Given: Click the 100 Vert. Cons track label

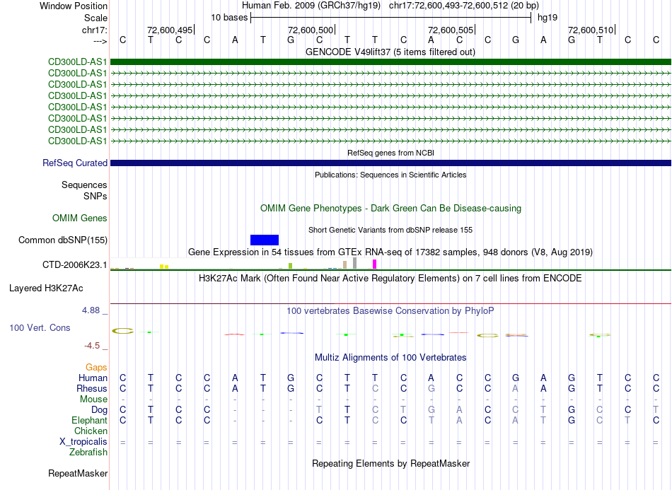Looking at the screenshot, I should [x=40, y=328].
